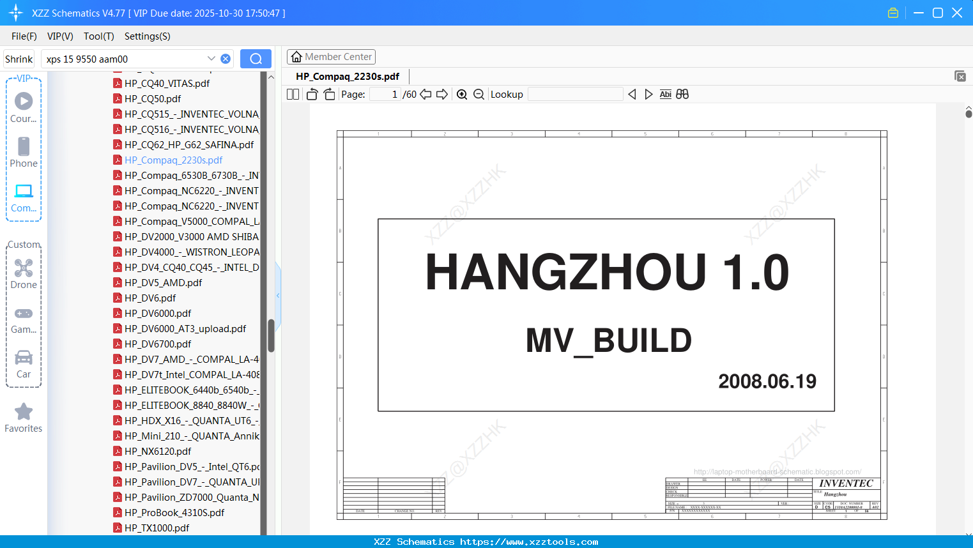The image size is (973, 548).
Task: Click the Lookup text field
Action: 576,94
